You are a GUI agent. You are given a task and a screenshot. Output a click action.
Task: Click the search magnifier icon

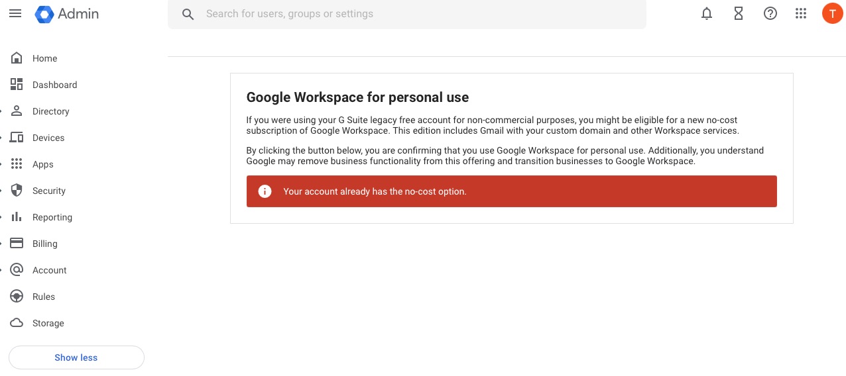pyautogui.click(x=188, y=14)
